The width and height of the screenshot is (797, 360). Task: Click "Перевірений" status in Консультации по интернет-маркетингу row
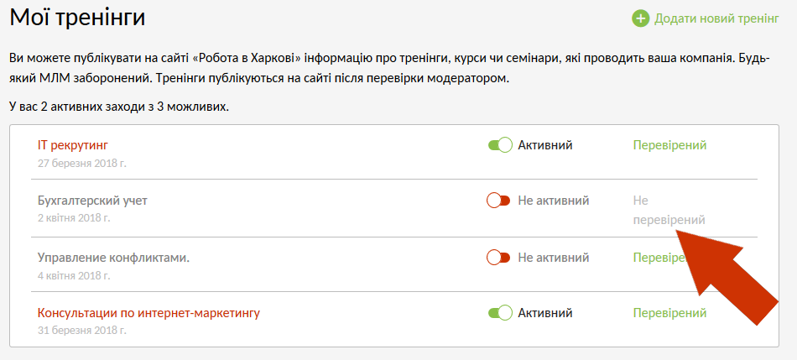coord(669,313)
